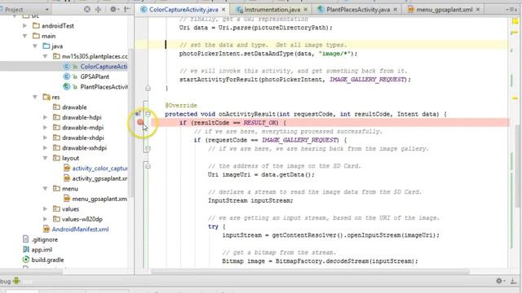Collapse the java folder
Viewport: 522px width, 293px height.
tap(35, 46)
